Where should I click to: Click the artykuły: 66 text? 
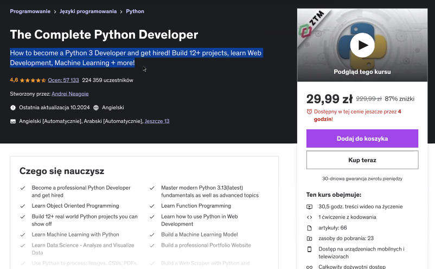(332, 228)
